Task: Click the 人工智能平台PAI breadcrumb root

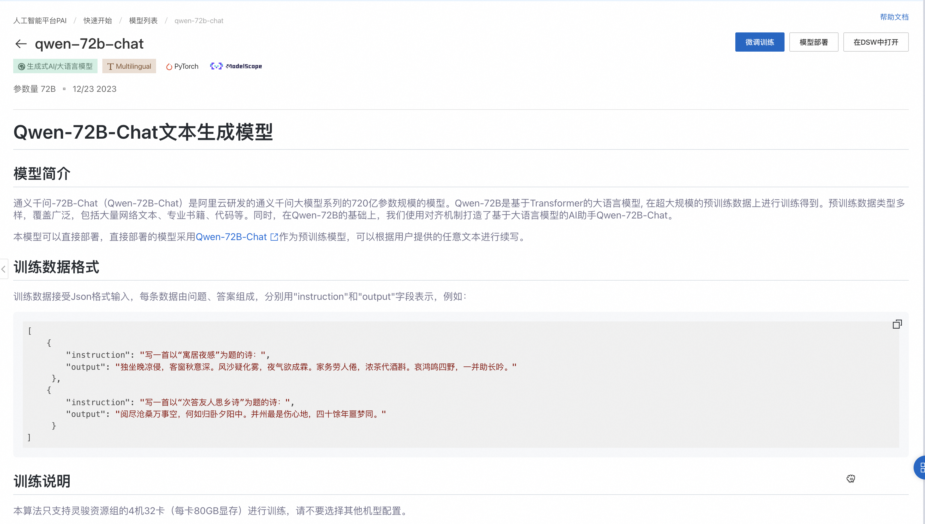Action: pyautogui.click(x=40, y=20)
